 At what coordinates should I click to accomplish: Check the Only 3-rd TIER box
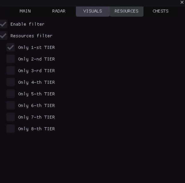tap(11, 70)
